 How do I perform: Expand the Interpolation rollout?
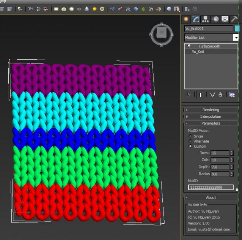(211, 117)
